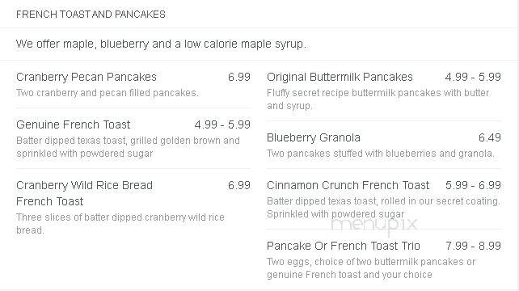Click the Blueberry Granola description text
The image size is (519, 291).
point(381,154)
